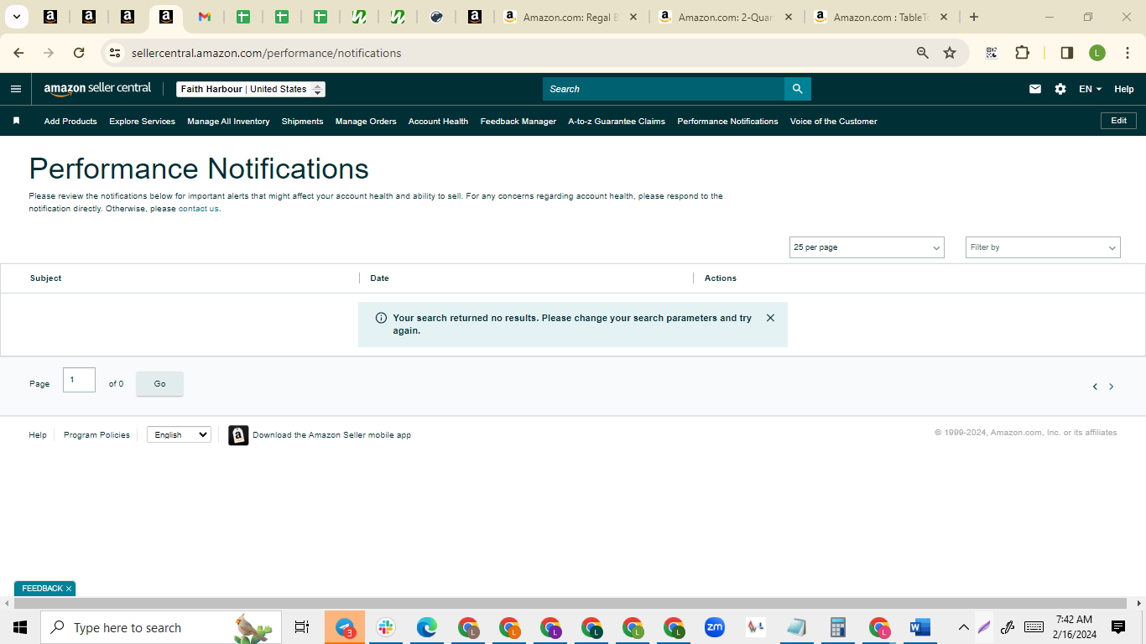1146x644 pixels.
Task: Click the browser address bar URL
Action: 266,53
